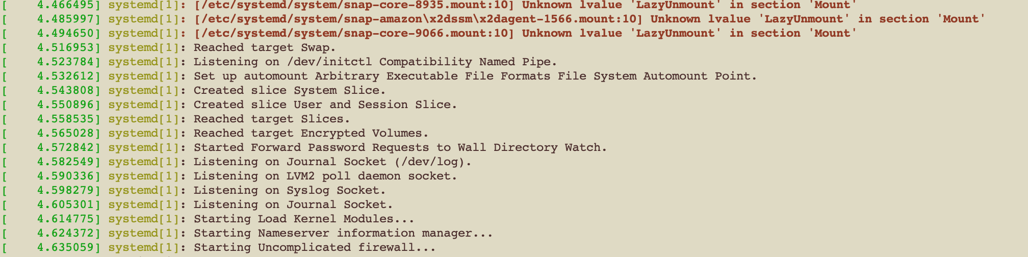
Task: Click 'Reached target Swap.' message
Action: click(265, 48)
